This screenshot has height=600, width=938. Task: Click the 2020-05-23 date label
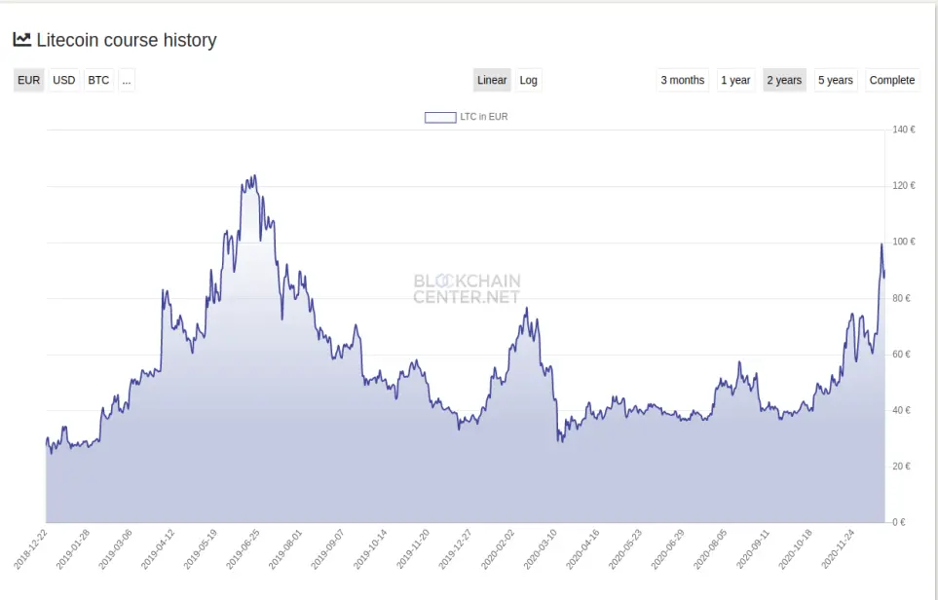[625, 549]
